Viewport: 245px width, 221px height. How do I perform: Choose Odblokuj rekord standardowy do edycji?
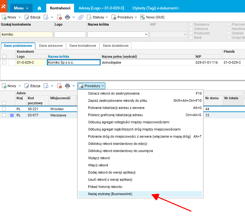click(x=140, y=144)
